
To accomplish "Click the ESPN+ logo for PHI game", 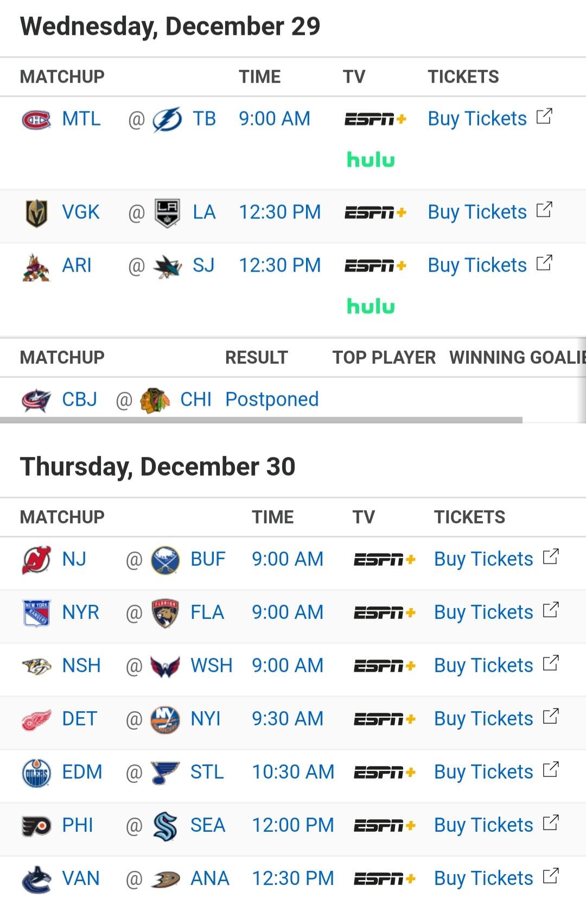I will coord(385,826).
